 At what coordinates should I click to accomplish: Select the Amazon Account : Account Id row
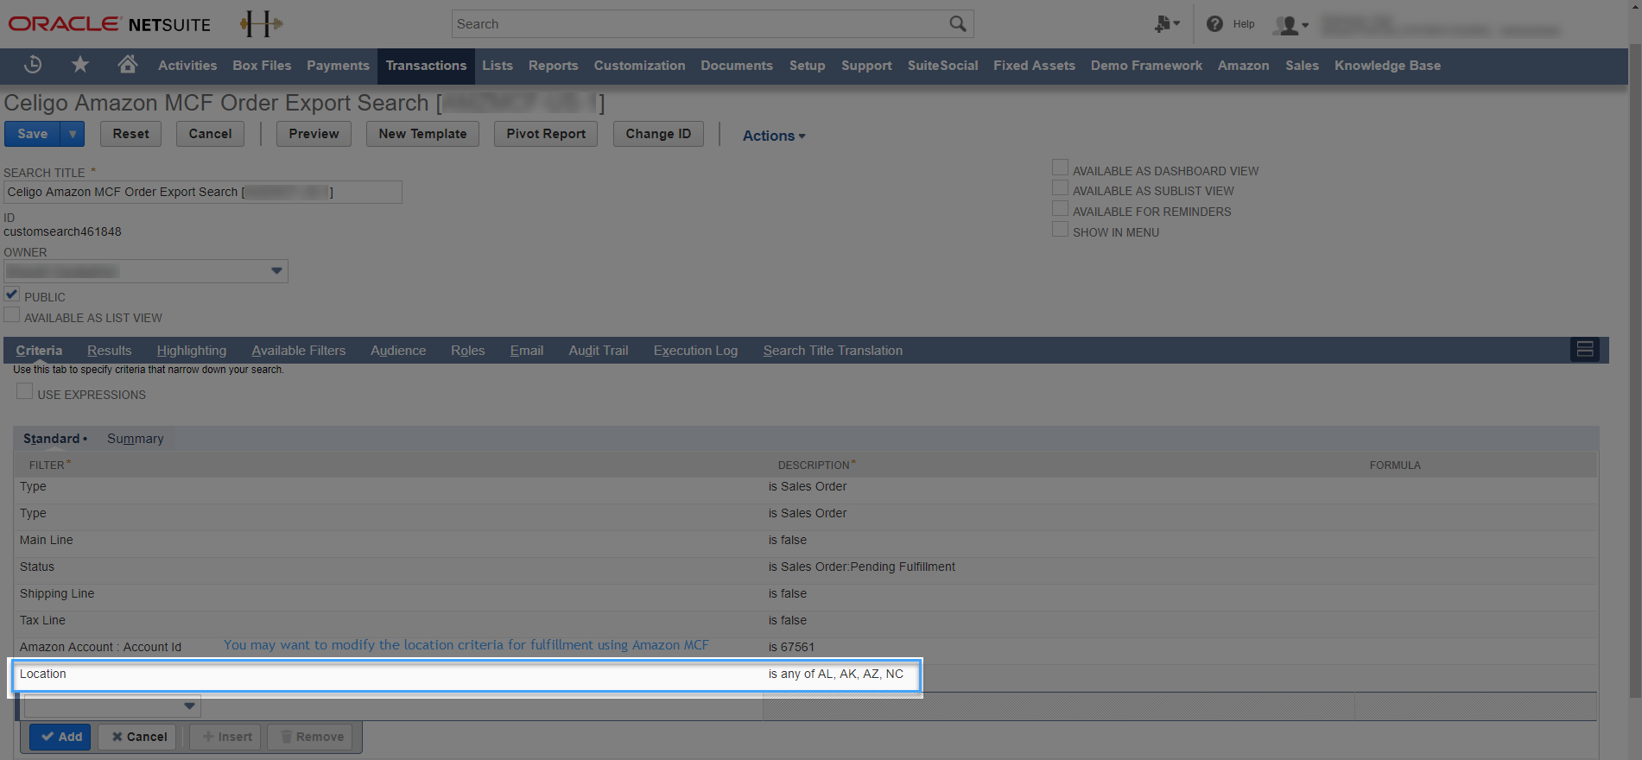[x=805, y=648]
